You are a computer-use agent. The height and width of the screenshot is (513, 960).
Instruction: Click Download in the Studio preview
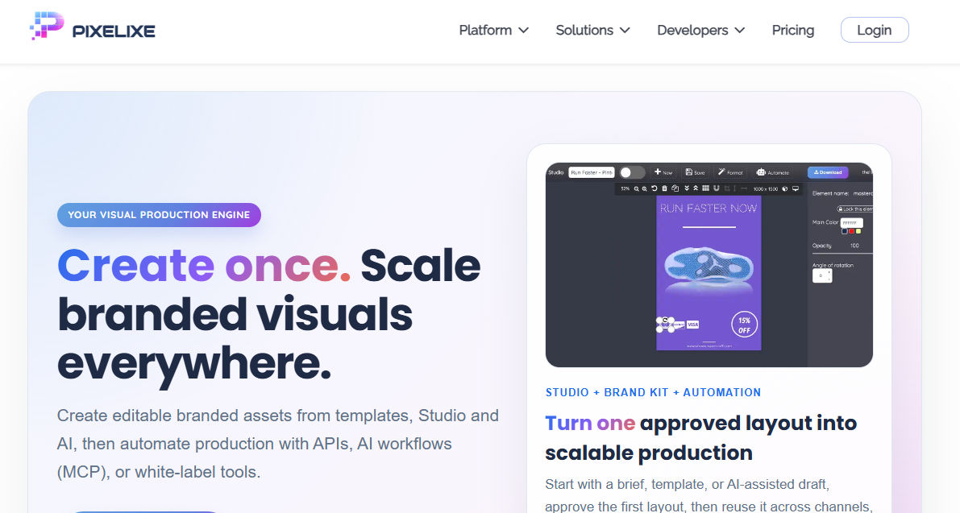click(x=828, y=172)
